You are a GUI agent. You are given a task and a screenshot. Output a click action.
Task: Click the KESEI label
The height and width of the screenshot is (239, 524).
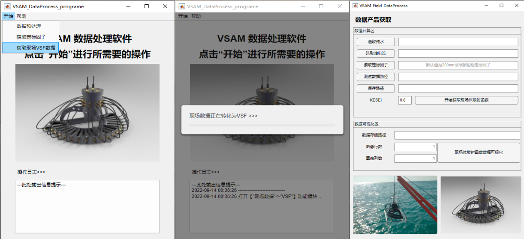pyautogui.click(x=376, y=100)
